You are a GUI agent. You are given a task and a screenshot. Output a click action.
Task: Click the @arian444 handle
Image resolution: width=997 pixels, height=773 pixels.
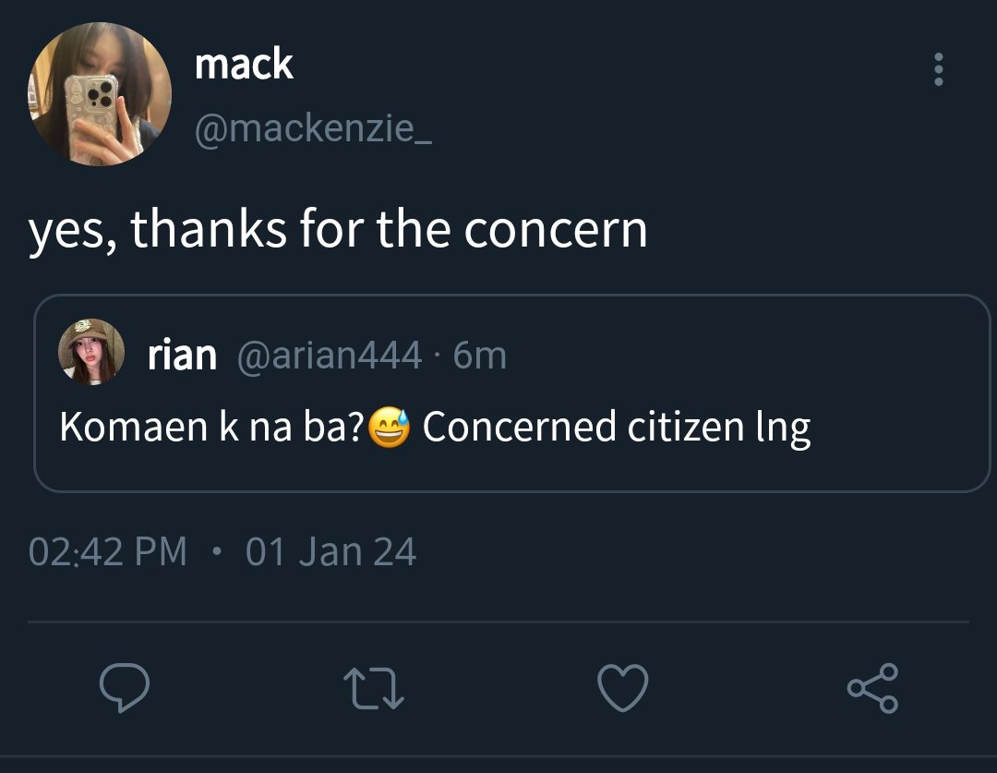330,355
